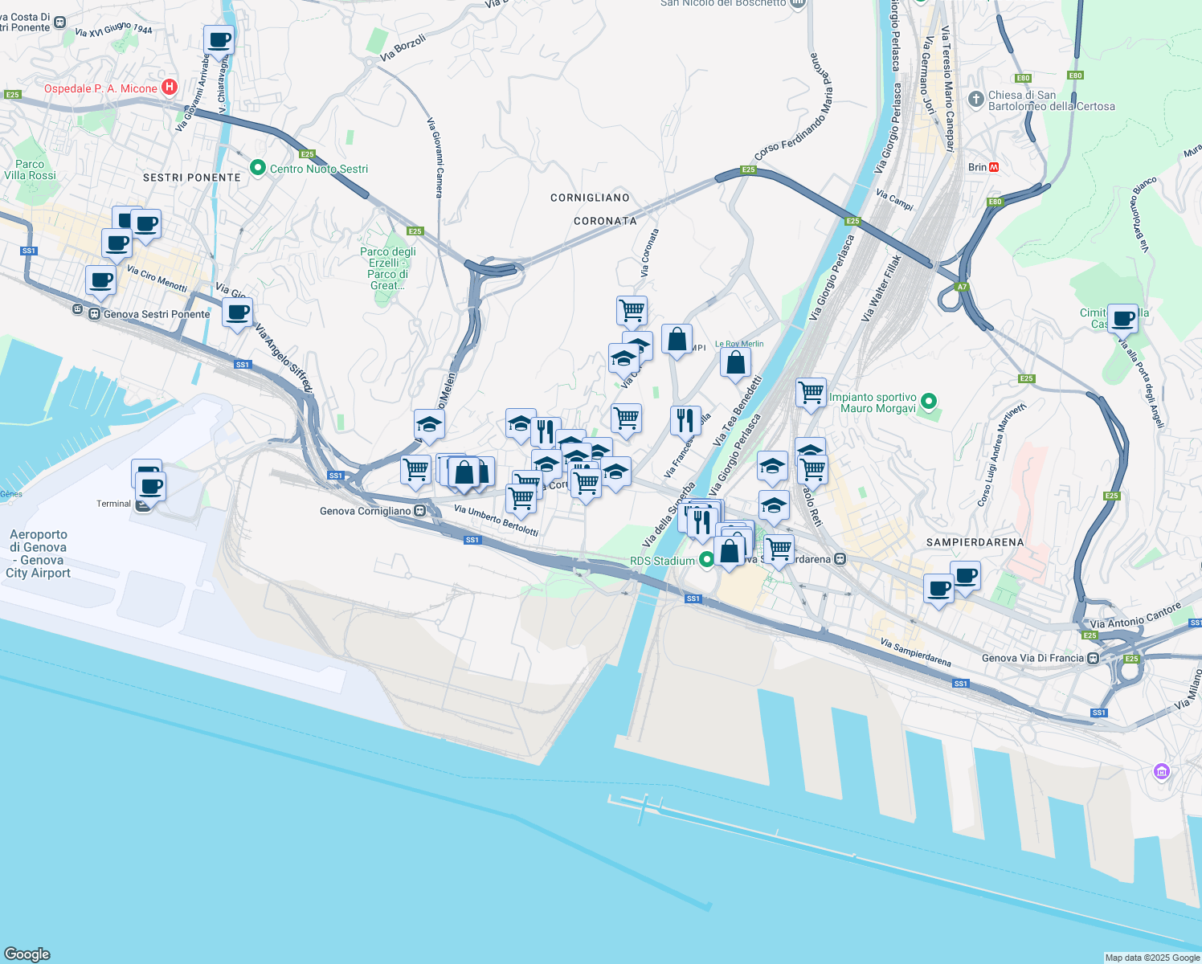
Task: Select the 'Genova Sestri Ponente' station label
Action: pos(157,314)
